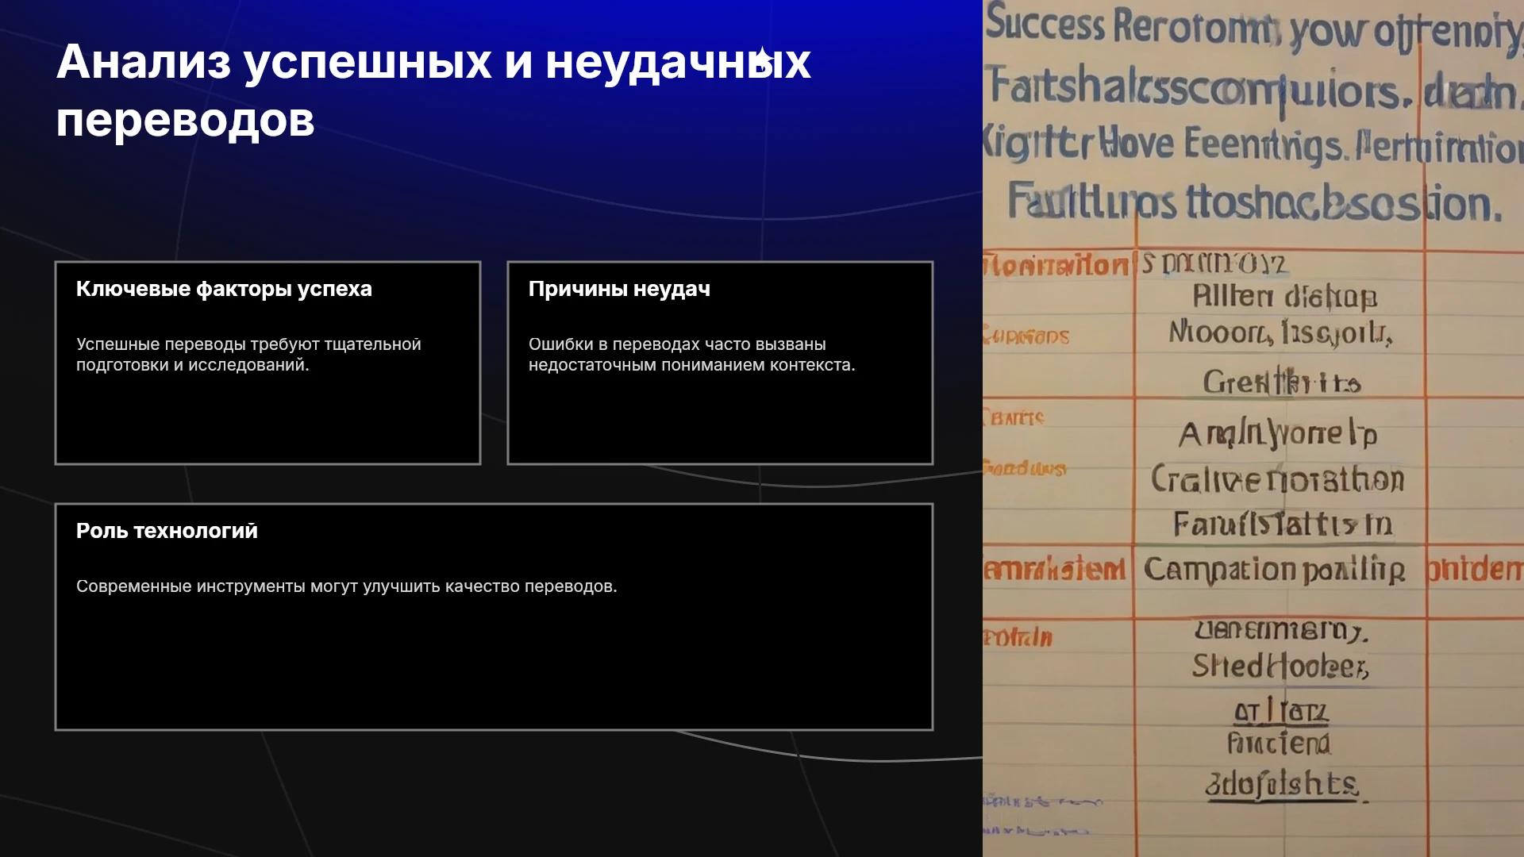Click the "Shed Hooker" text in the image

point(1280,666)
